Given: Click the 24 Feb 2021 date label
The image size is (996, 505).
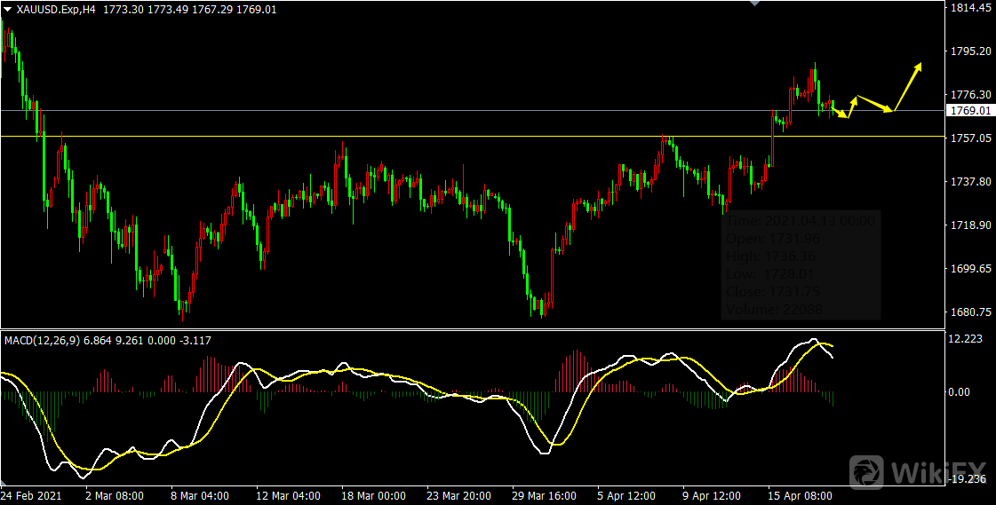Looking at the screenshot, I should click(30, 496).
